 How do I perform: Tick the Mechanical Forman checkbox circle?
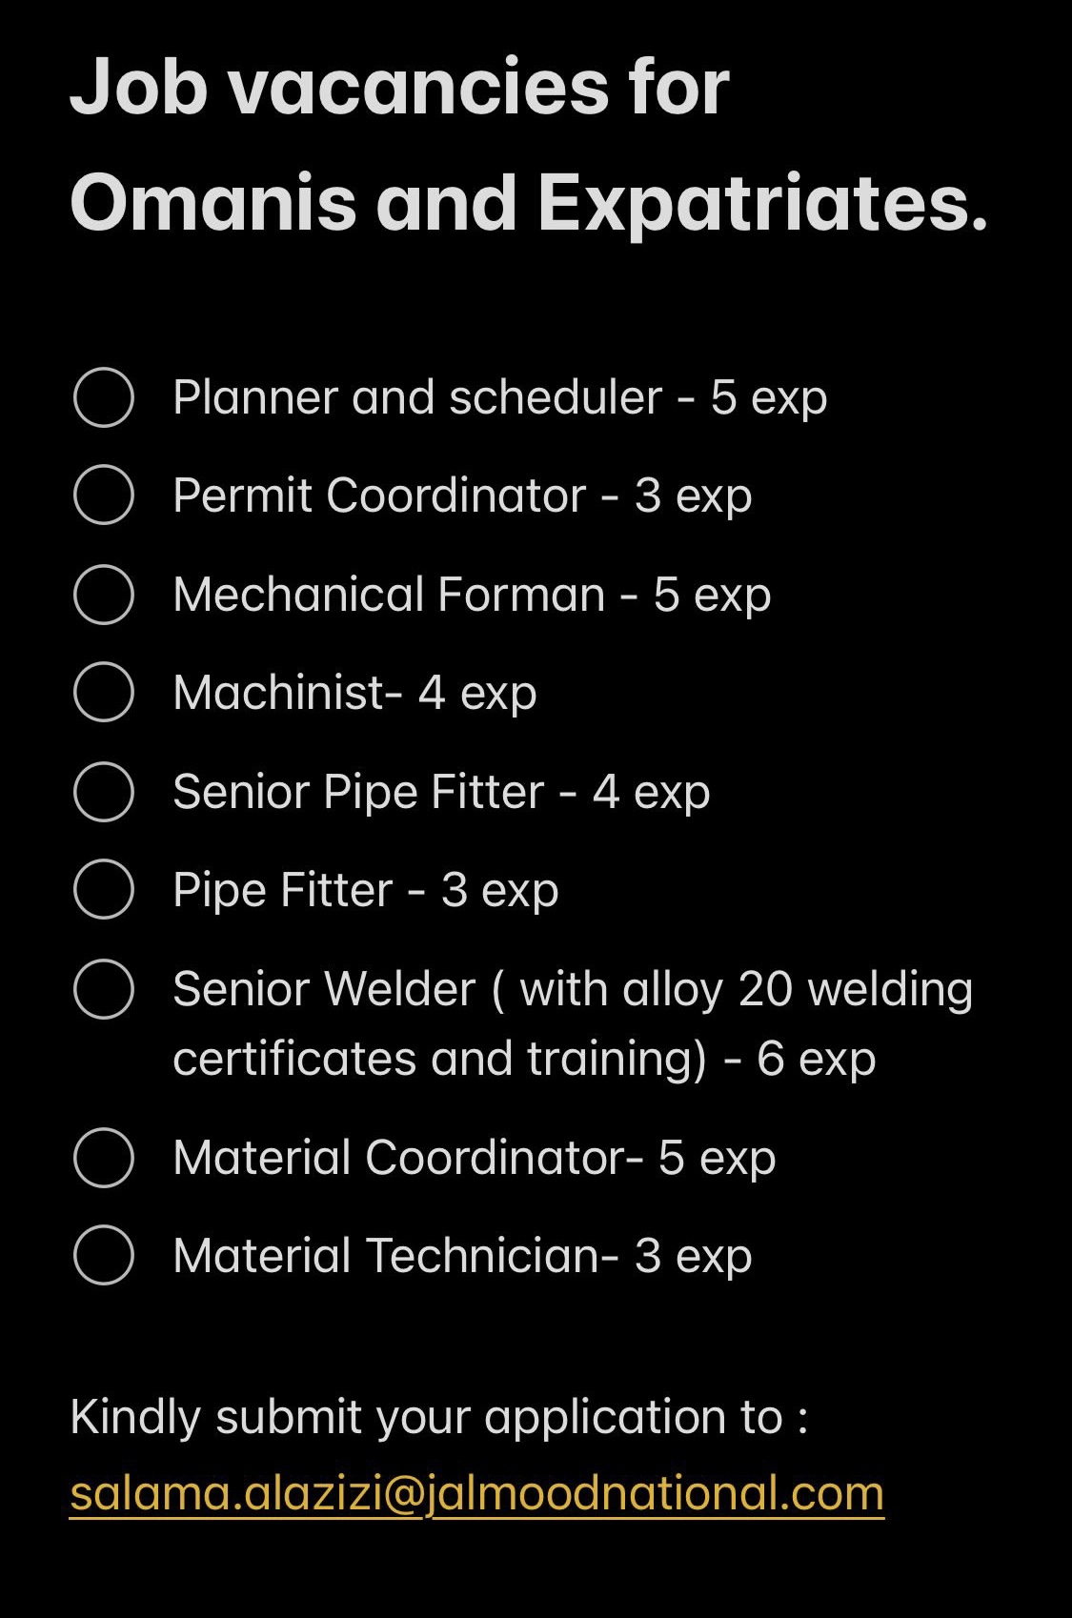click(103, 595)
